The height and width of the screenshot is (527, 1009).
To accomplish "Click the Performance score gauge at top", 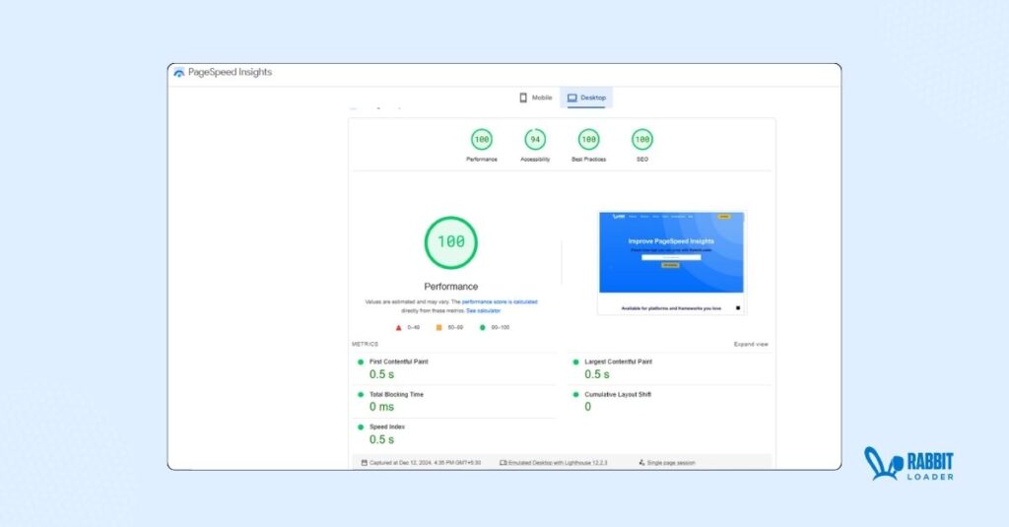I will pos(481,139).
